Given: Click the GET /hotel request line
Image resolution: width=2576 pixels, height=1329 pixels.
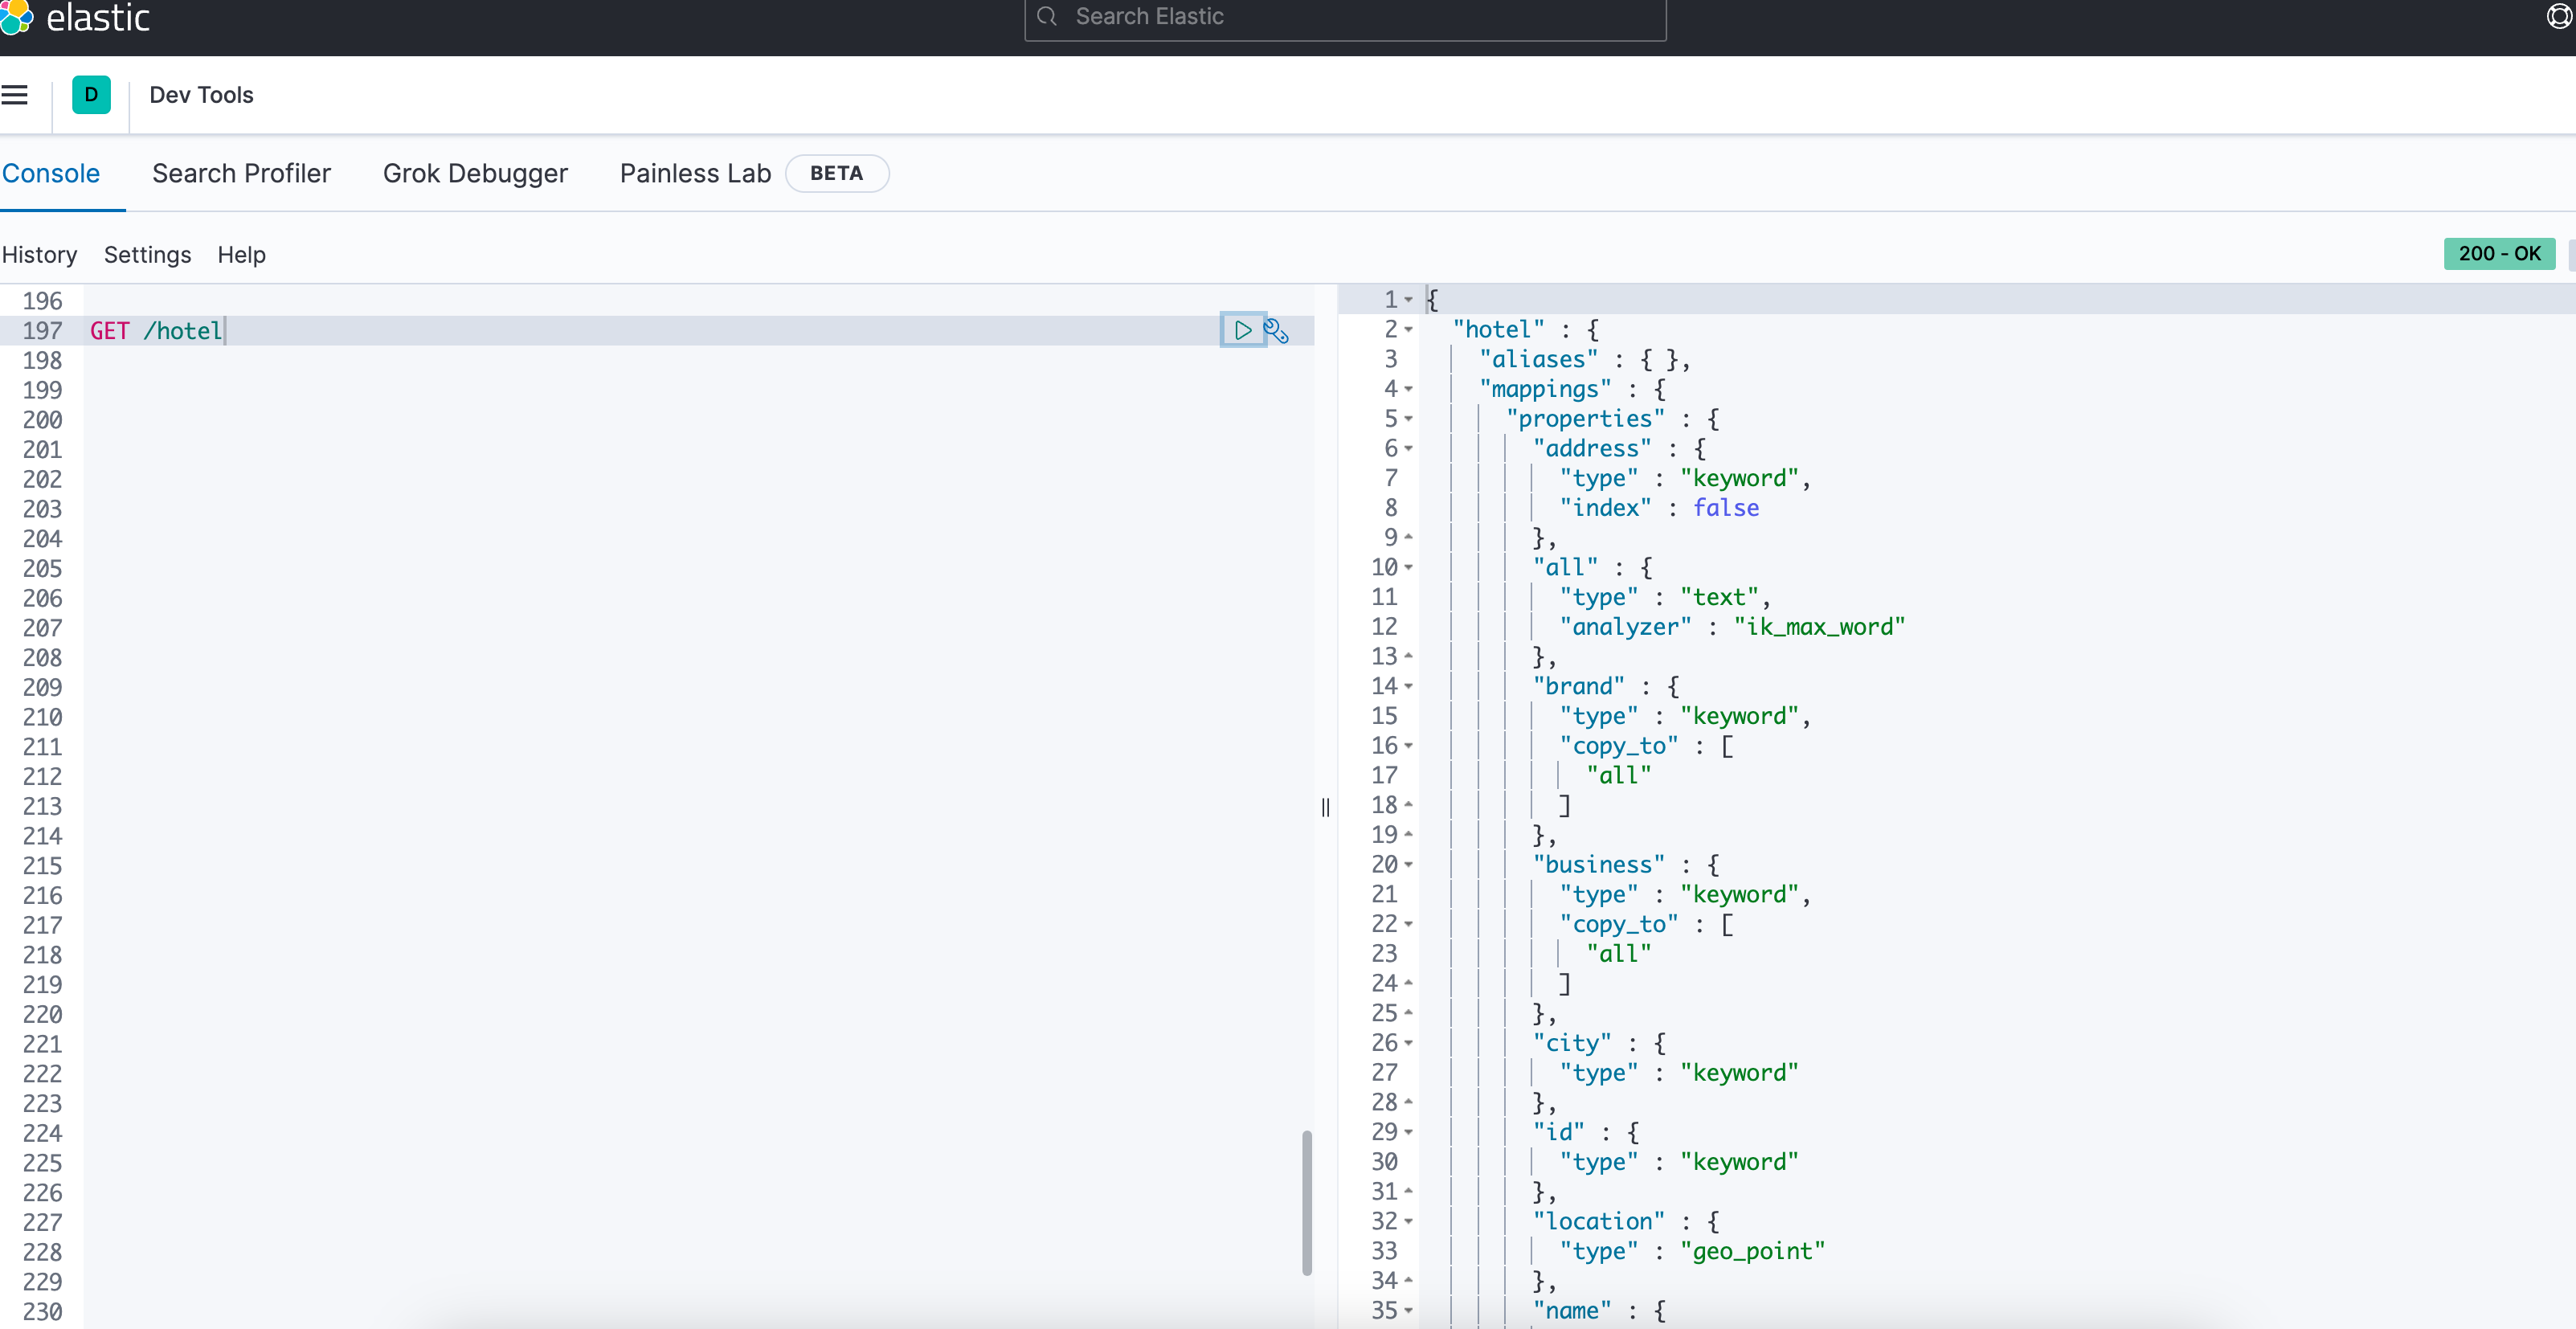Looking at the screenshot, I should pos(155,331).
